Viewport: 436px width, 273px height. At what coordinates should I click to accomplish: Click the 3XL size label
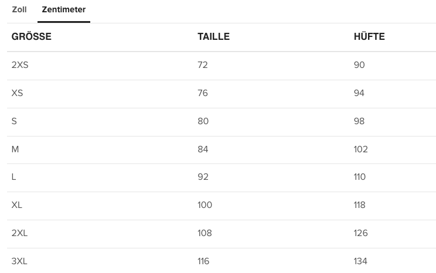click(x=20, y=261)
